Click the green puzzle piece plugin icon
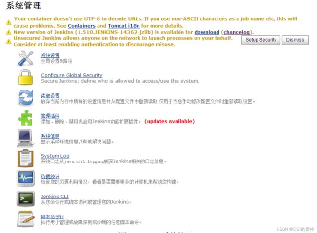317x233 pixels. 25,118
